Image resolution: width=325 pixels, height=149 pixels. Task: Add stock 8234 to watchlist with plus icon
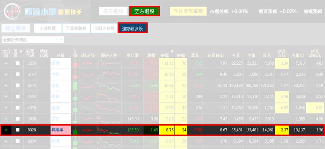click(6, 141)
